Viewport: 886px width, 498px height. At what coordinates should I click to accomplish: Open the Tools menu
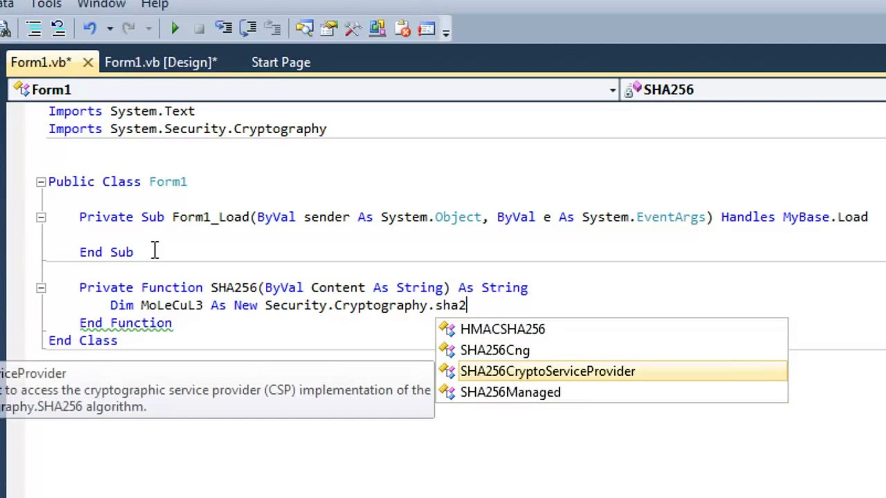click(46, 4)
